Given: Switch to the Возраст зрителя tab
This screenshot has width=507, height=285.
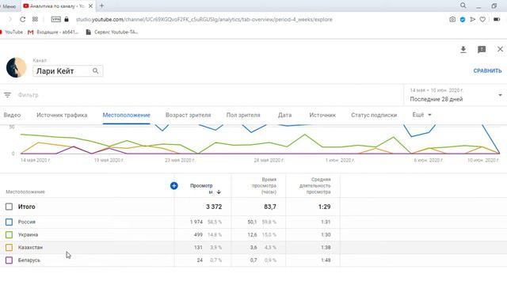Looking at the screenshot, I should [189, 115].
